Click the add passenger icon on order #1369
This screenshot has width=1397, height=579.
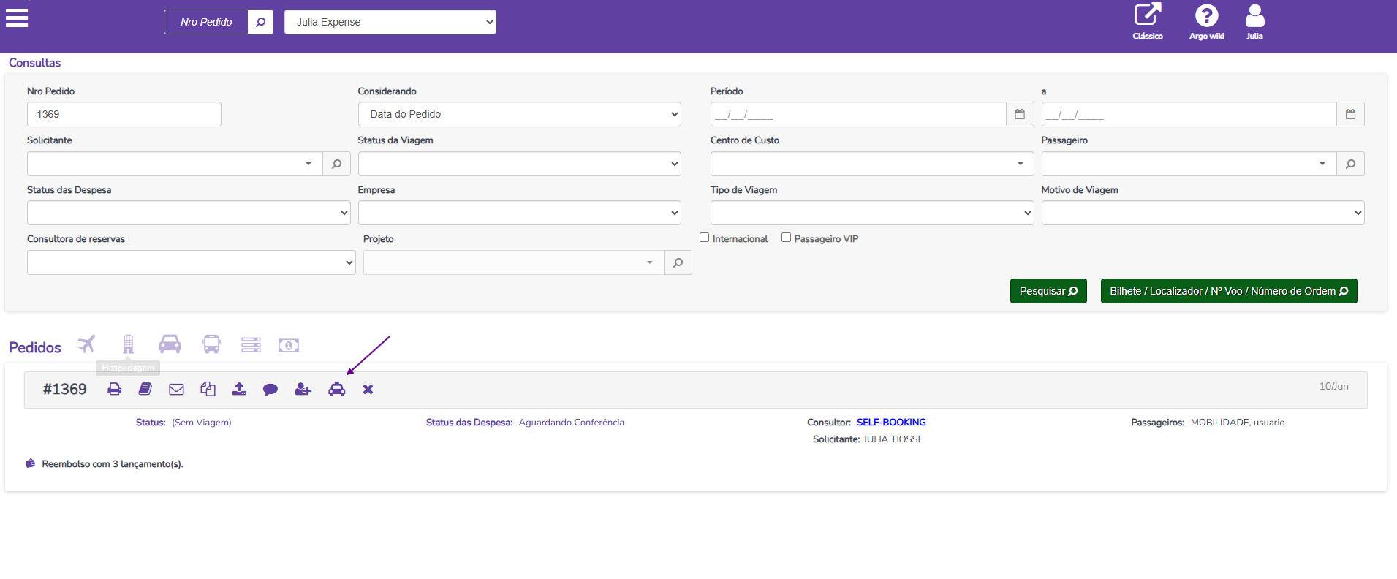click(x=303, y=389)
